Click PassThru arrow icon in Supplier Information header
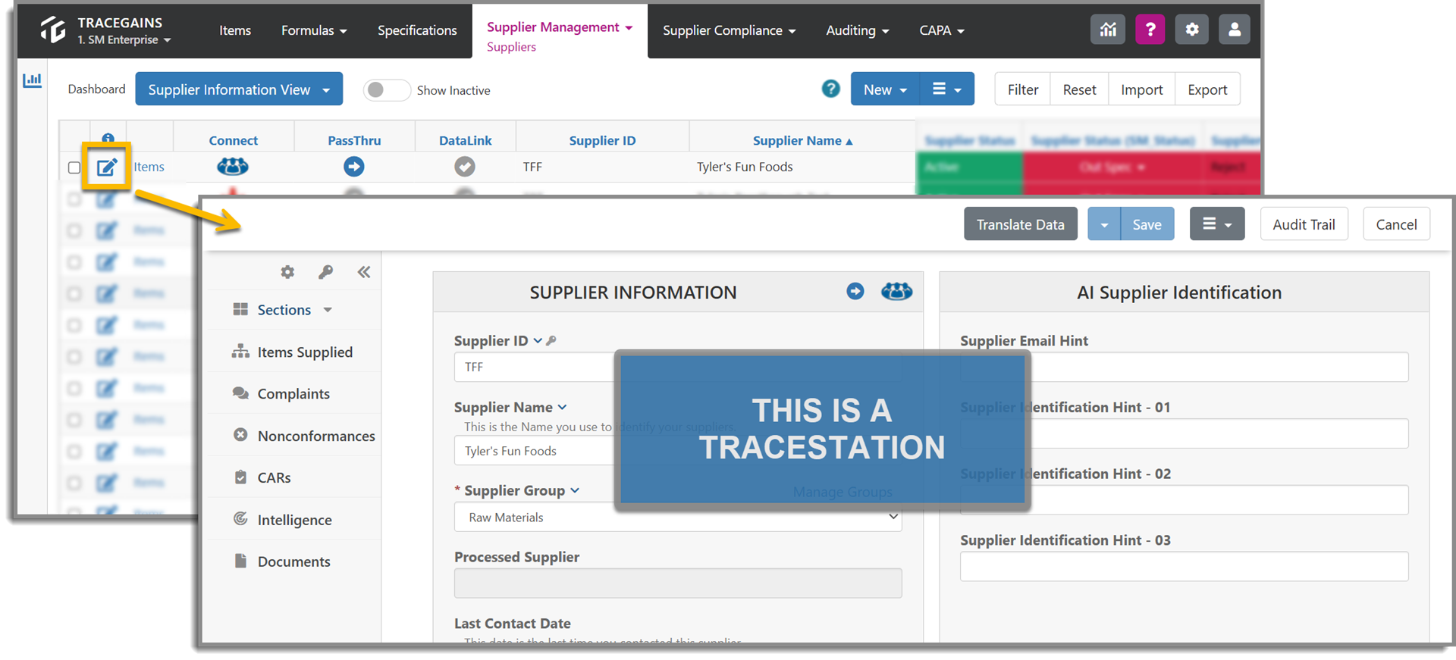Image resolution: width=1456 pixels, height=660 pixels. click(x=855, y=291)
